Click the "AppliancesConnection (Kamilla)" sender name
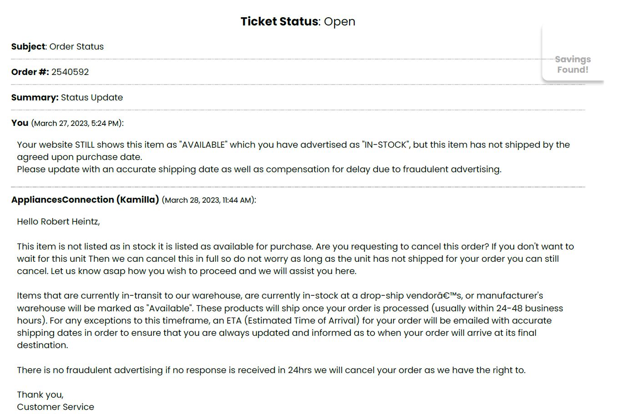 (85, 200)
